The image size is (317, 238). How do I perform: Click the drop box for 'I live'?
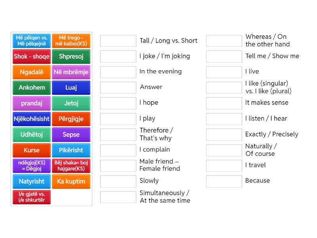(224, 72)
